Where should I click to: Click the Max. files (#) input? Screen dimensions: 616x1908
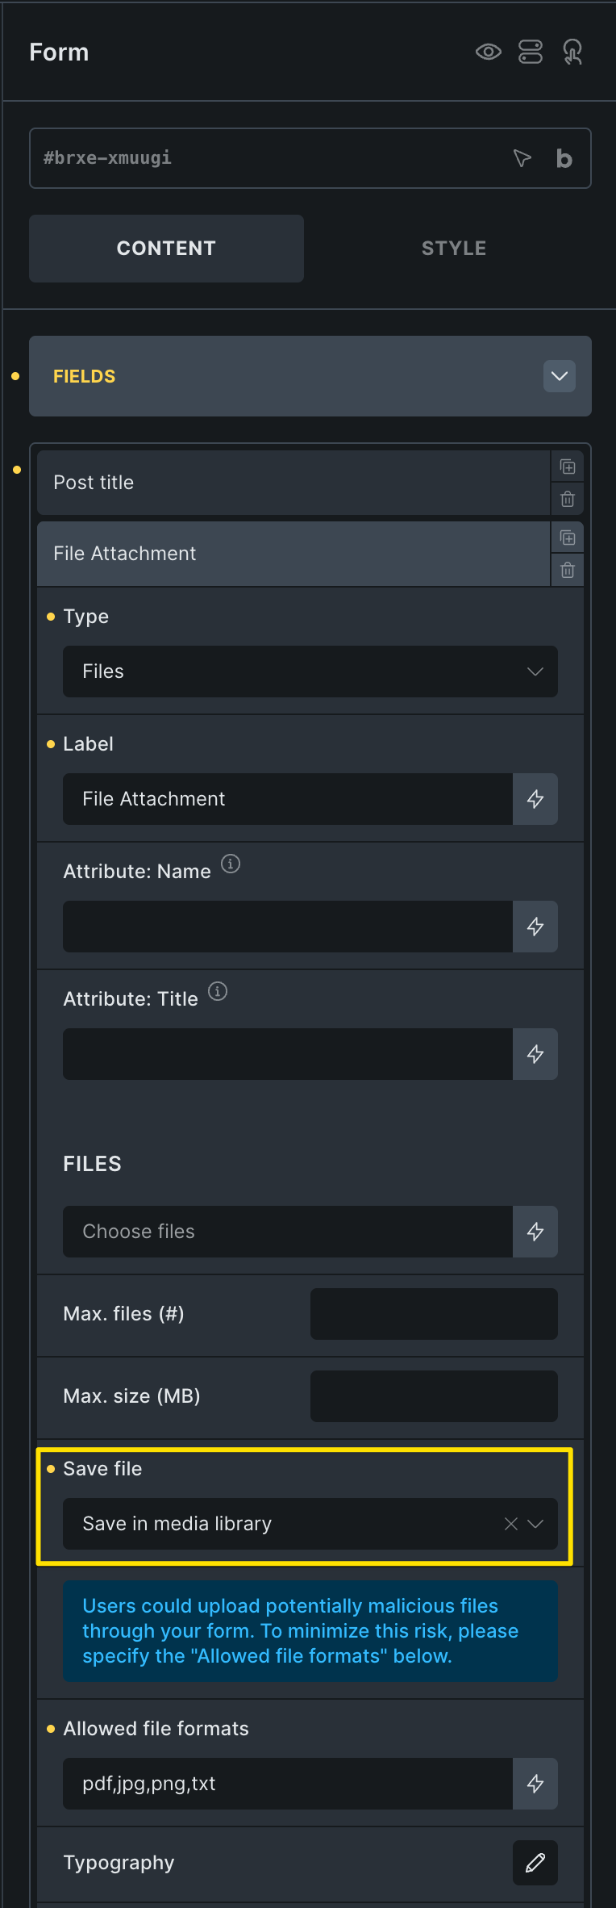(x=434, y=1314)
